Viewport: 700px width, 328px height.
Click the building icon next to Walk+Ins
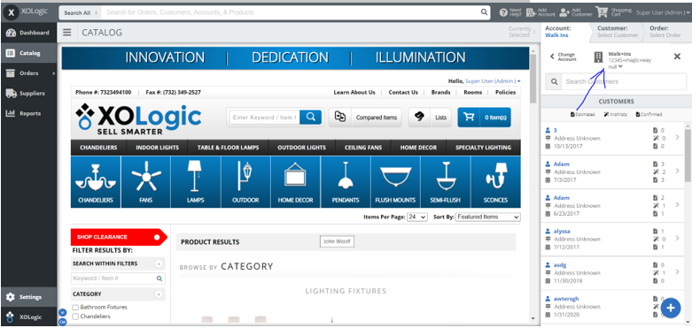(598, 57)
